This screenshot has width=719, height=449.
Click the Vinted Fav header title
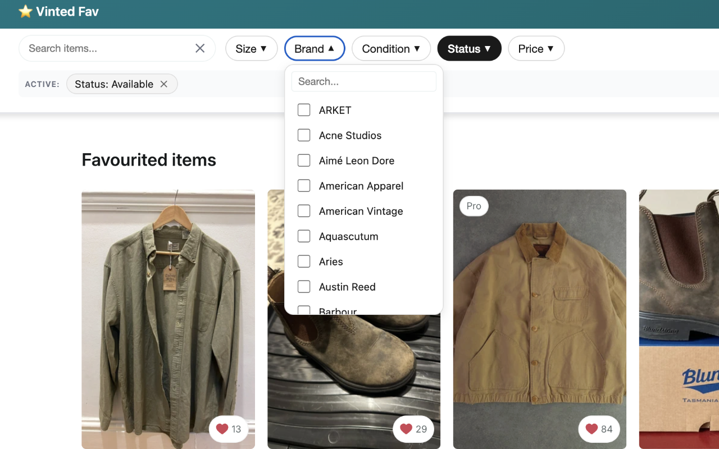coord(67,11)
